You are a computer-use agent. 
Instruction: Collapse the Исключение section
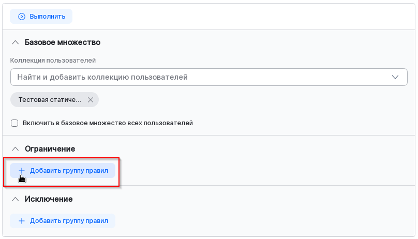tap(16, 199)
